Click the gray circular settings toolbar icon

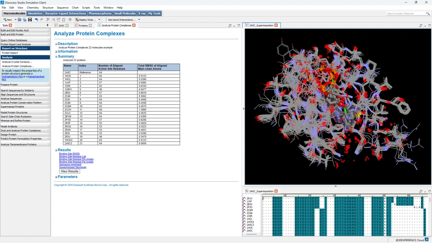point(70,19)
